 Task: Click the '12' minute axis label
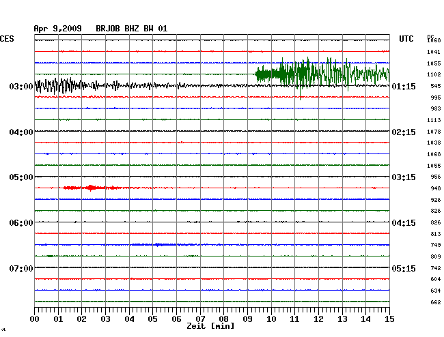click(318, 319)
